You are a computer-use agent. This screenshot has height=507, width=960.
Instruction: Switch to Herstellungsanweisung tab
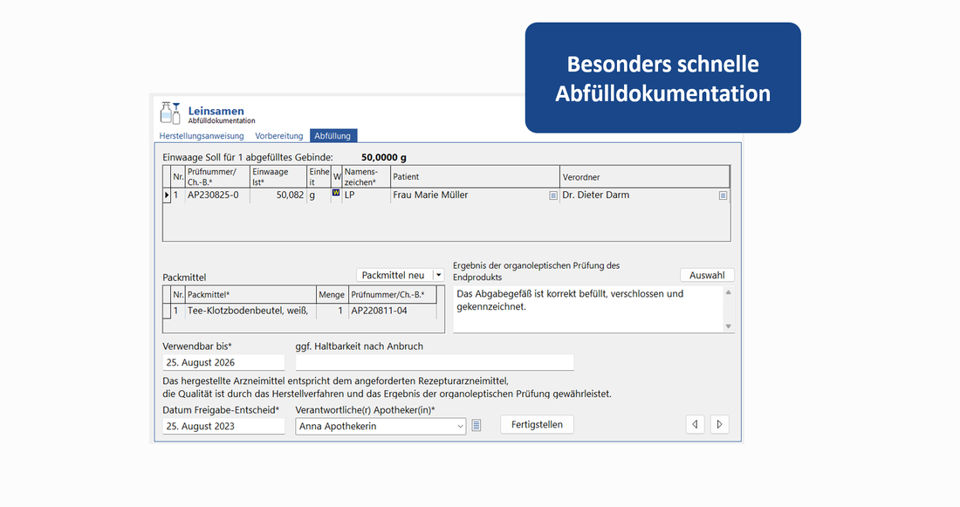click(x=202, y=136)
